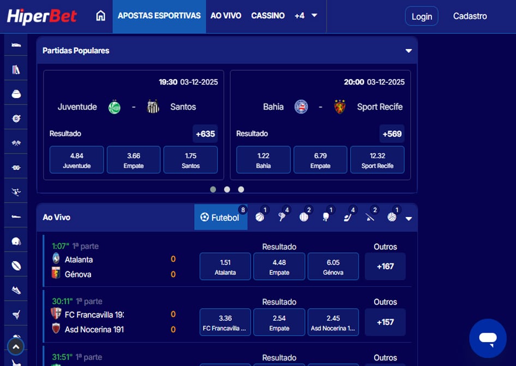Open the AO VIVO tab
Viewport: 516px width, 366px height.
[x=225, y=16]
